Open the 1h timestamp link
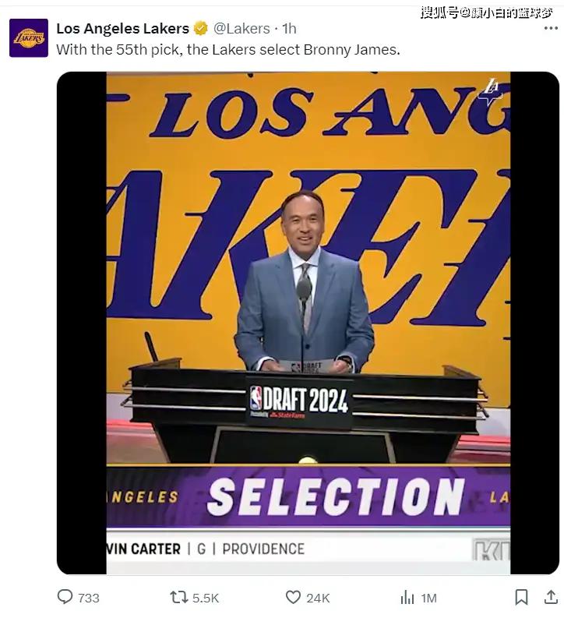564x618 pixels. pyautogui.click(x=289, y=28)
